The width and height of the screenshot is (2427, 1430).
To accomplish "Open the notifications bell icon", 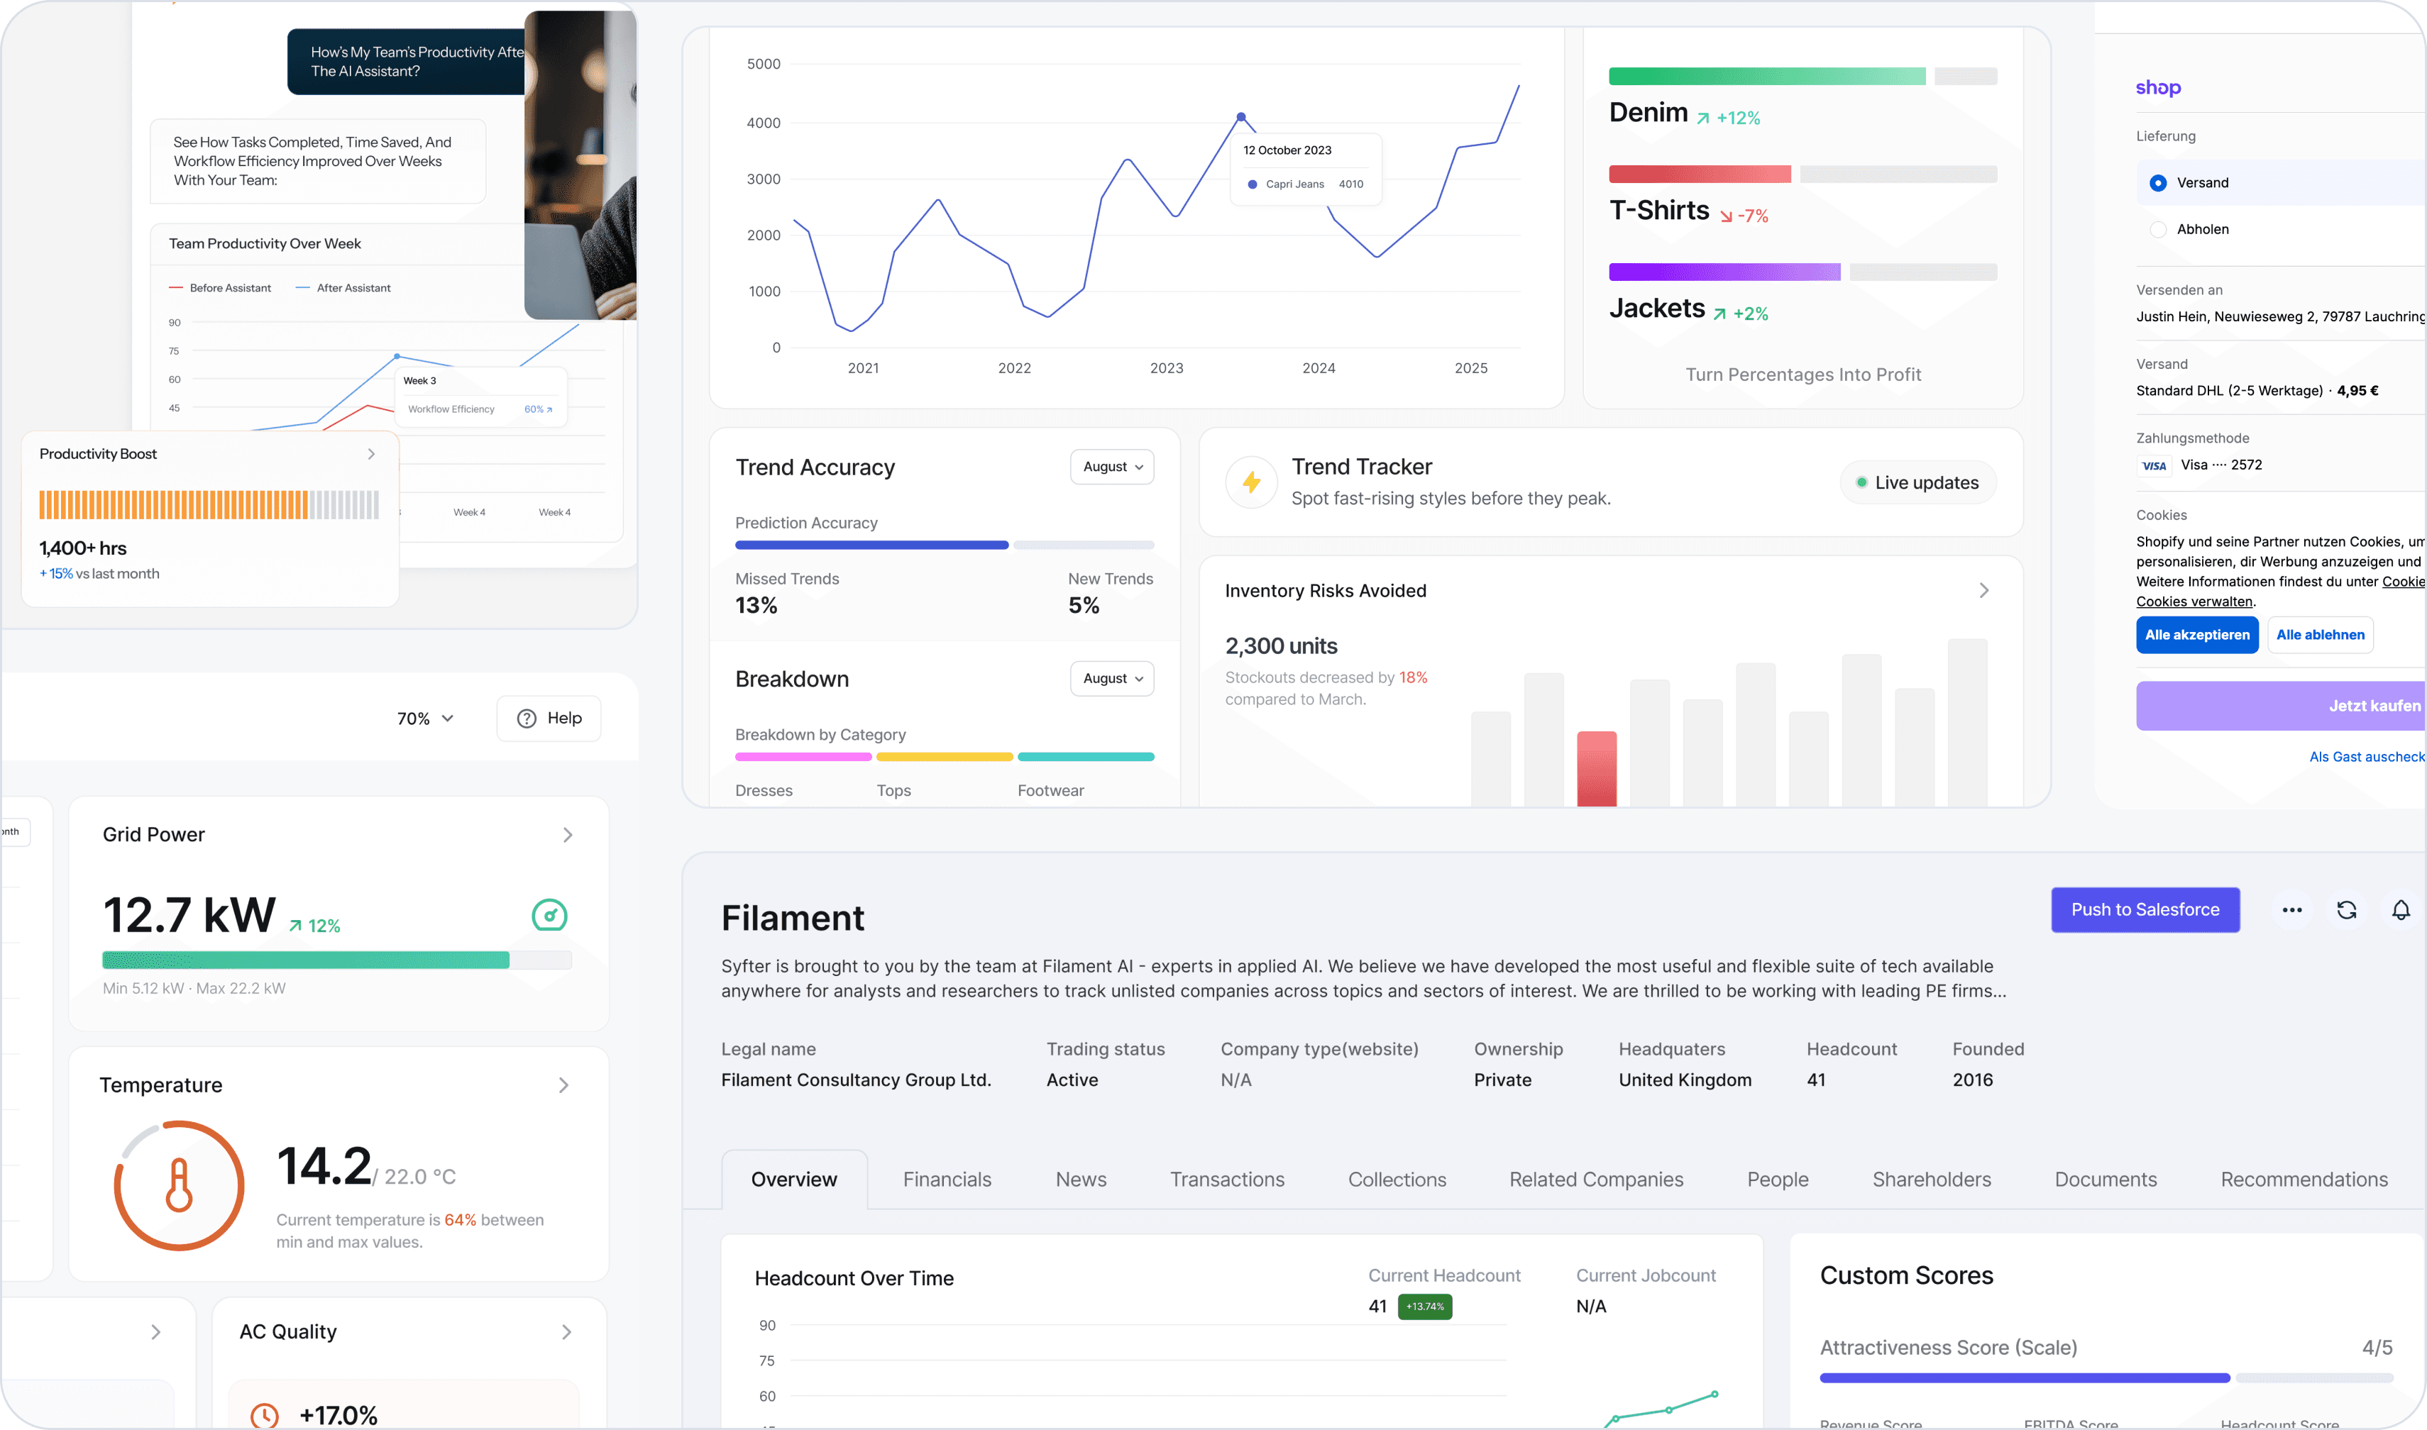I will [2400, 909].
